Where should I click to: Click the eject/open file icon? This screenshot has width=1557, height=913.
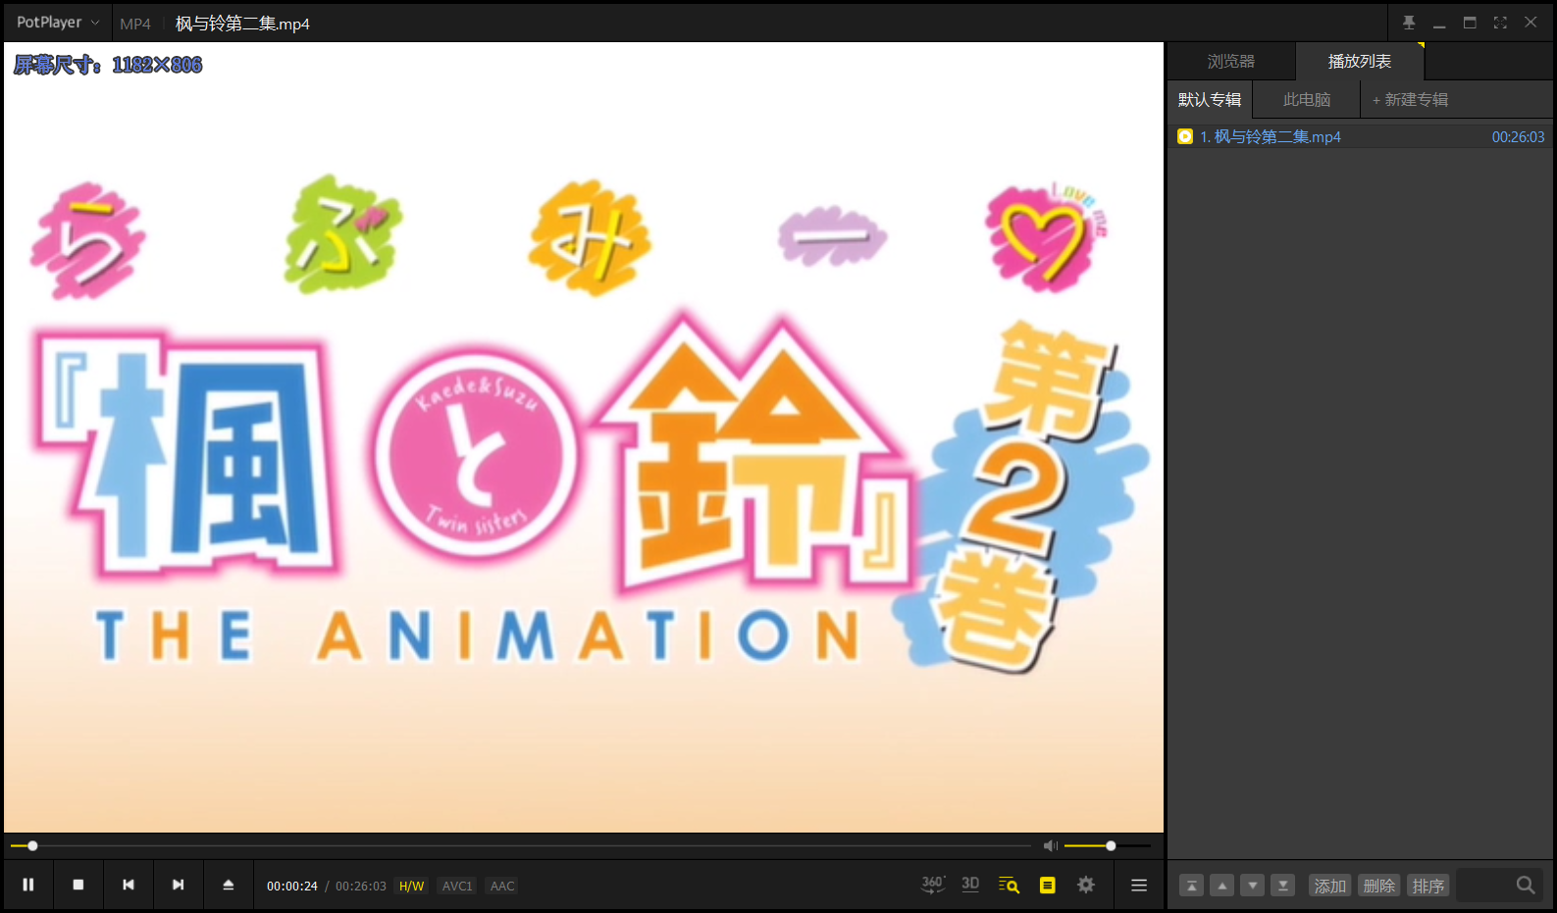click(x=229, y=885)
